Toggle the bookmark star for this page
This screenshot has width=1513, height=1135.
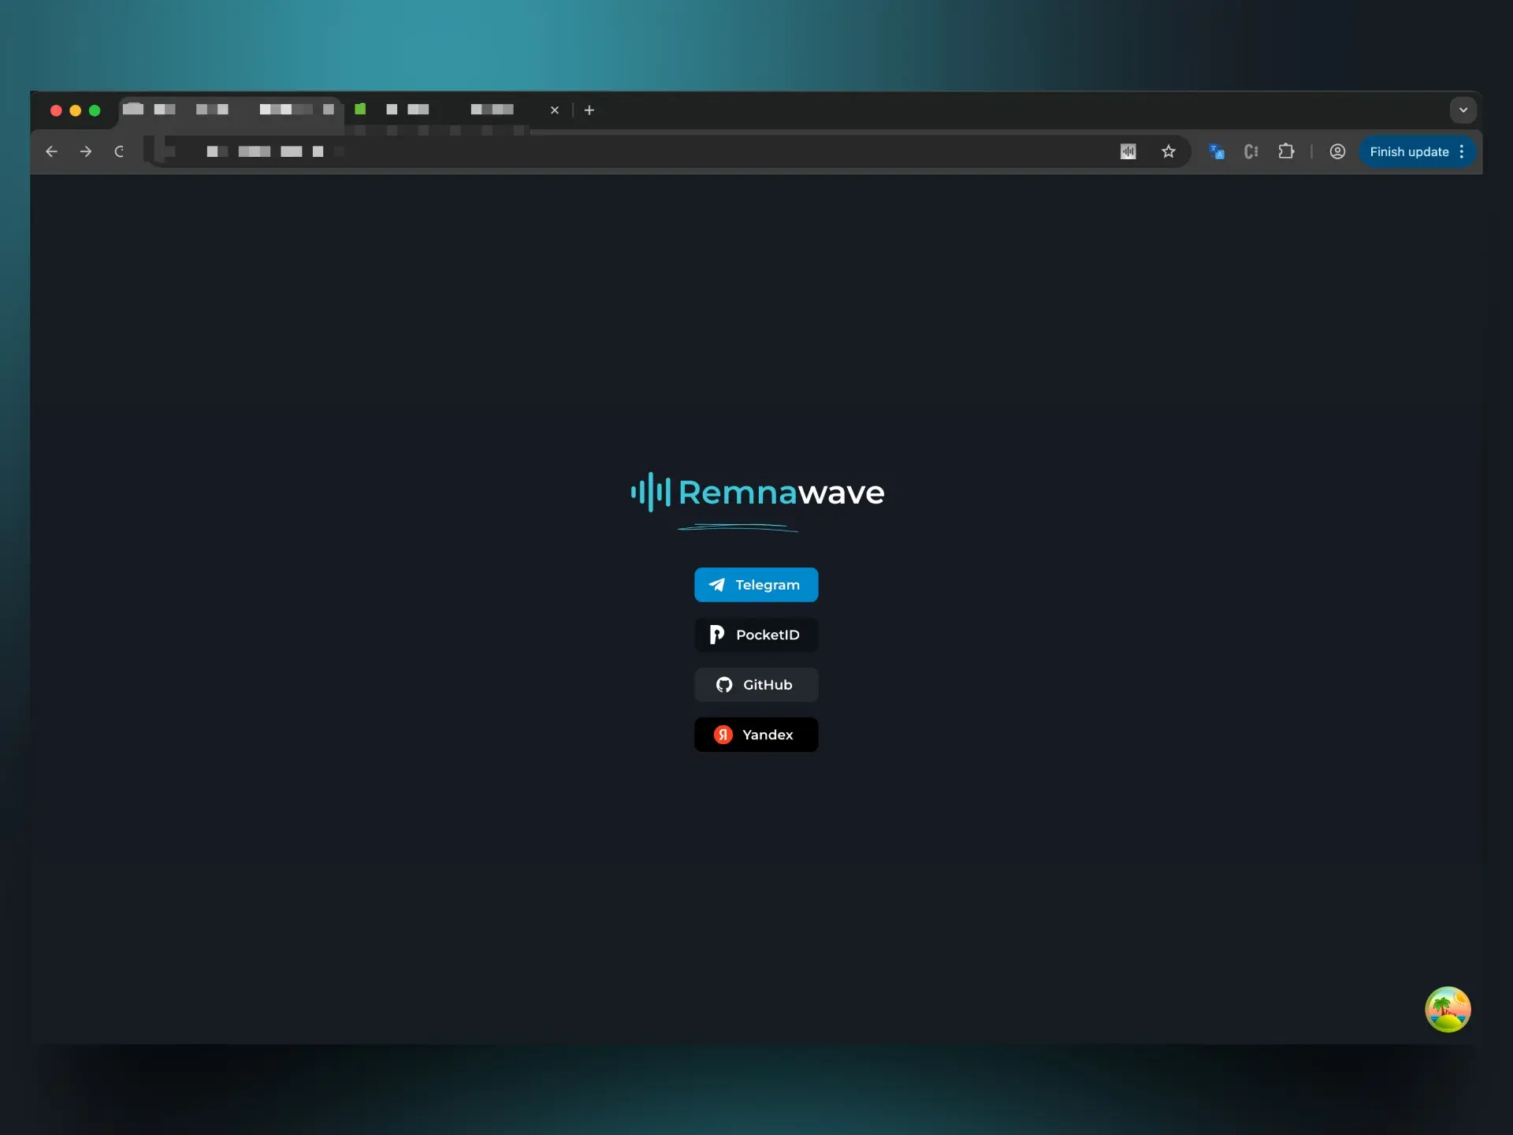pos(1169,151)
